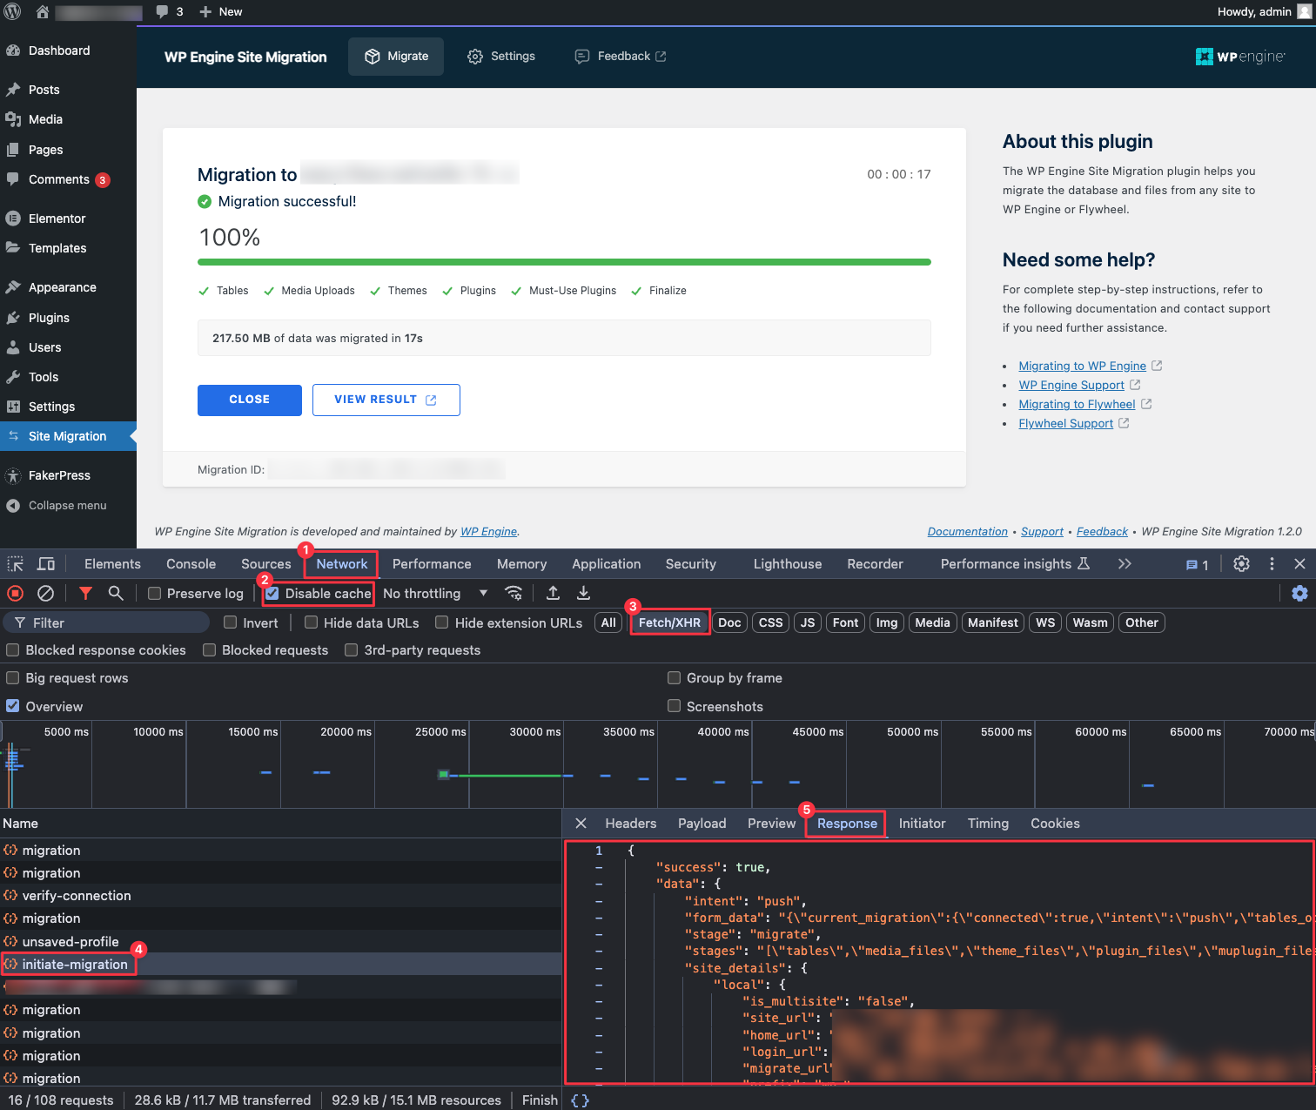Screen dimensions: 1316x1110
Task: Open the Feedback external link
Action: click(621, 57)
